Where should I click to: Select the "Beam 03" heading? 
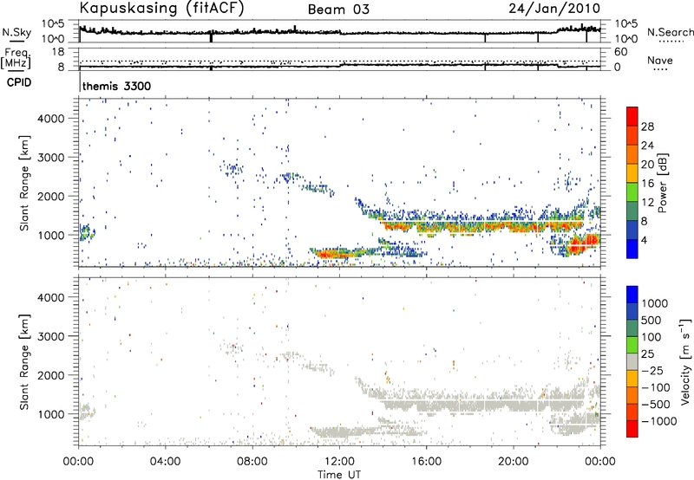point(338,10)
